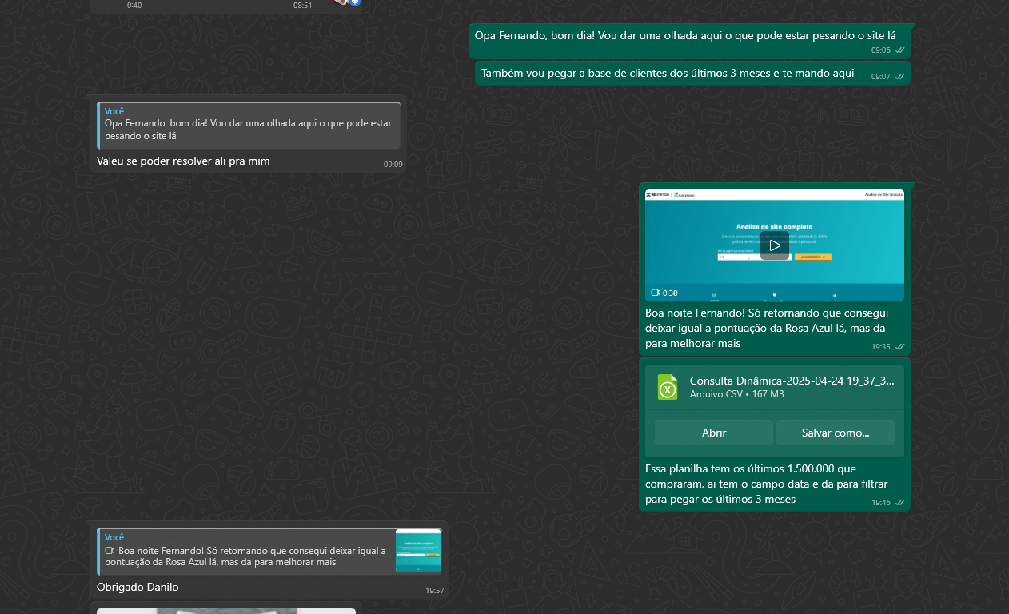This screenshot has height=614, width=1009.
Task: Click the video camera icon beside 0:30
Action: tap(656, 293)
